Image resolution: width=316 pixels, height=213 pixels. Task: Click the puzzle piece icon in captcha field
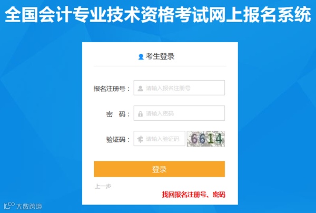140,139
